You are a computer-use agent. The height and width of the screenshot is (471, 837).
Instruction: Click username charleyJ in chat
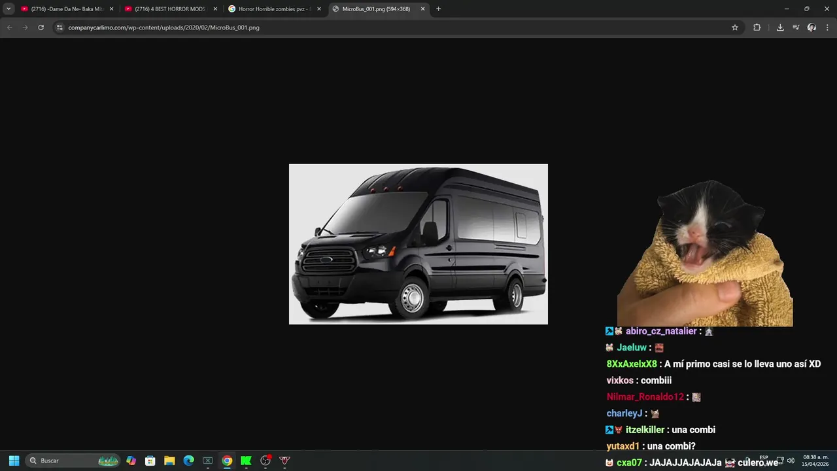[624, 413]
